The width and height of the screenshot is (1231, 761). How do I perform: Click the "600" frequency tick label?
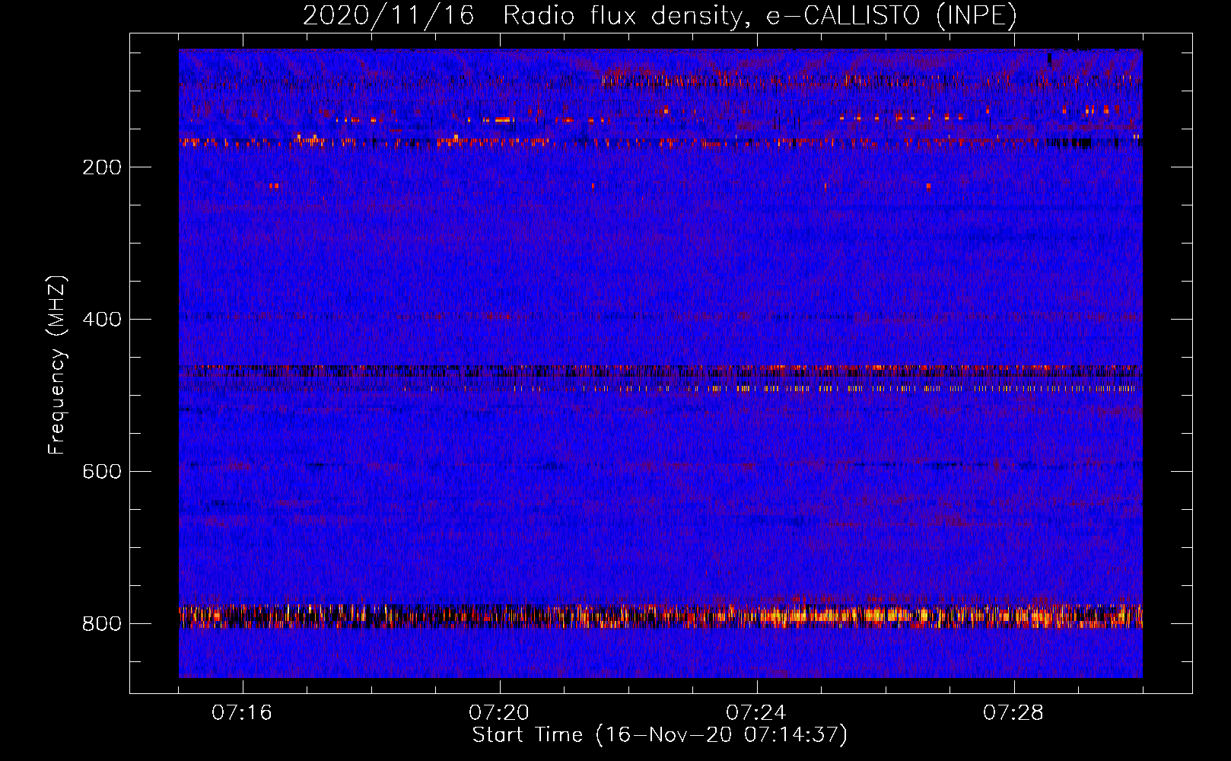[102, 472]
